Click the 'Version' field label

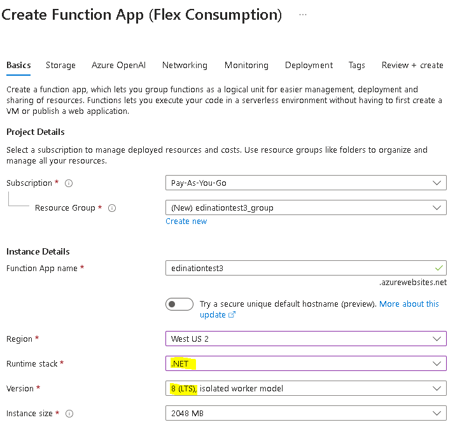(20, 388)
